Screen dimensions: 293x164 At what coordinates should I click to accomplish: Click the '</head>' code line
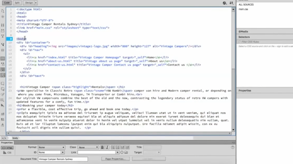pos(22,31)
